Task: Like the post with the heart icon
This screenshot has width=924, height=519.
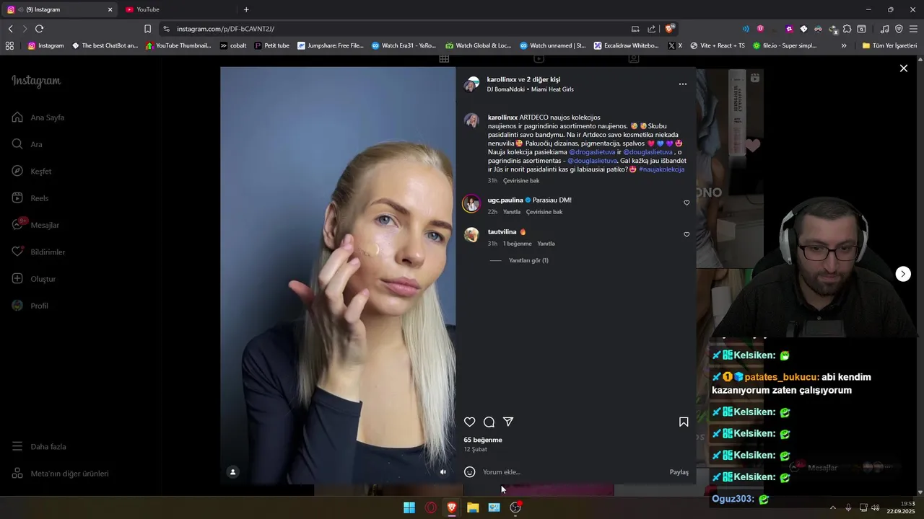Action: (470, 422)
